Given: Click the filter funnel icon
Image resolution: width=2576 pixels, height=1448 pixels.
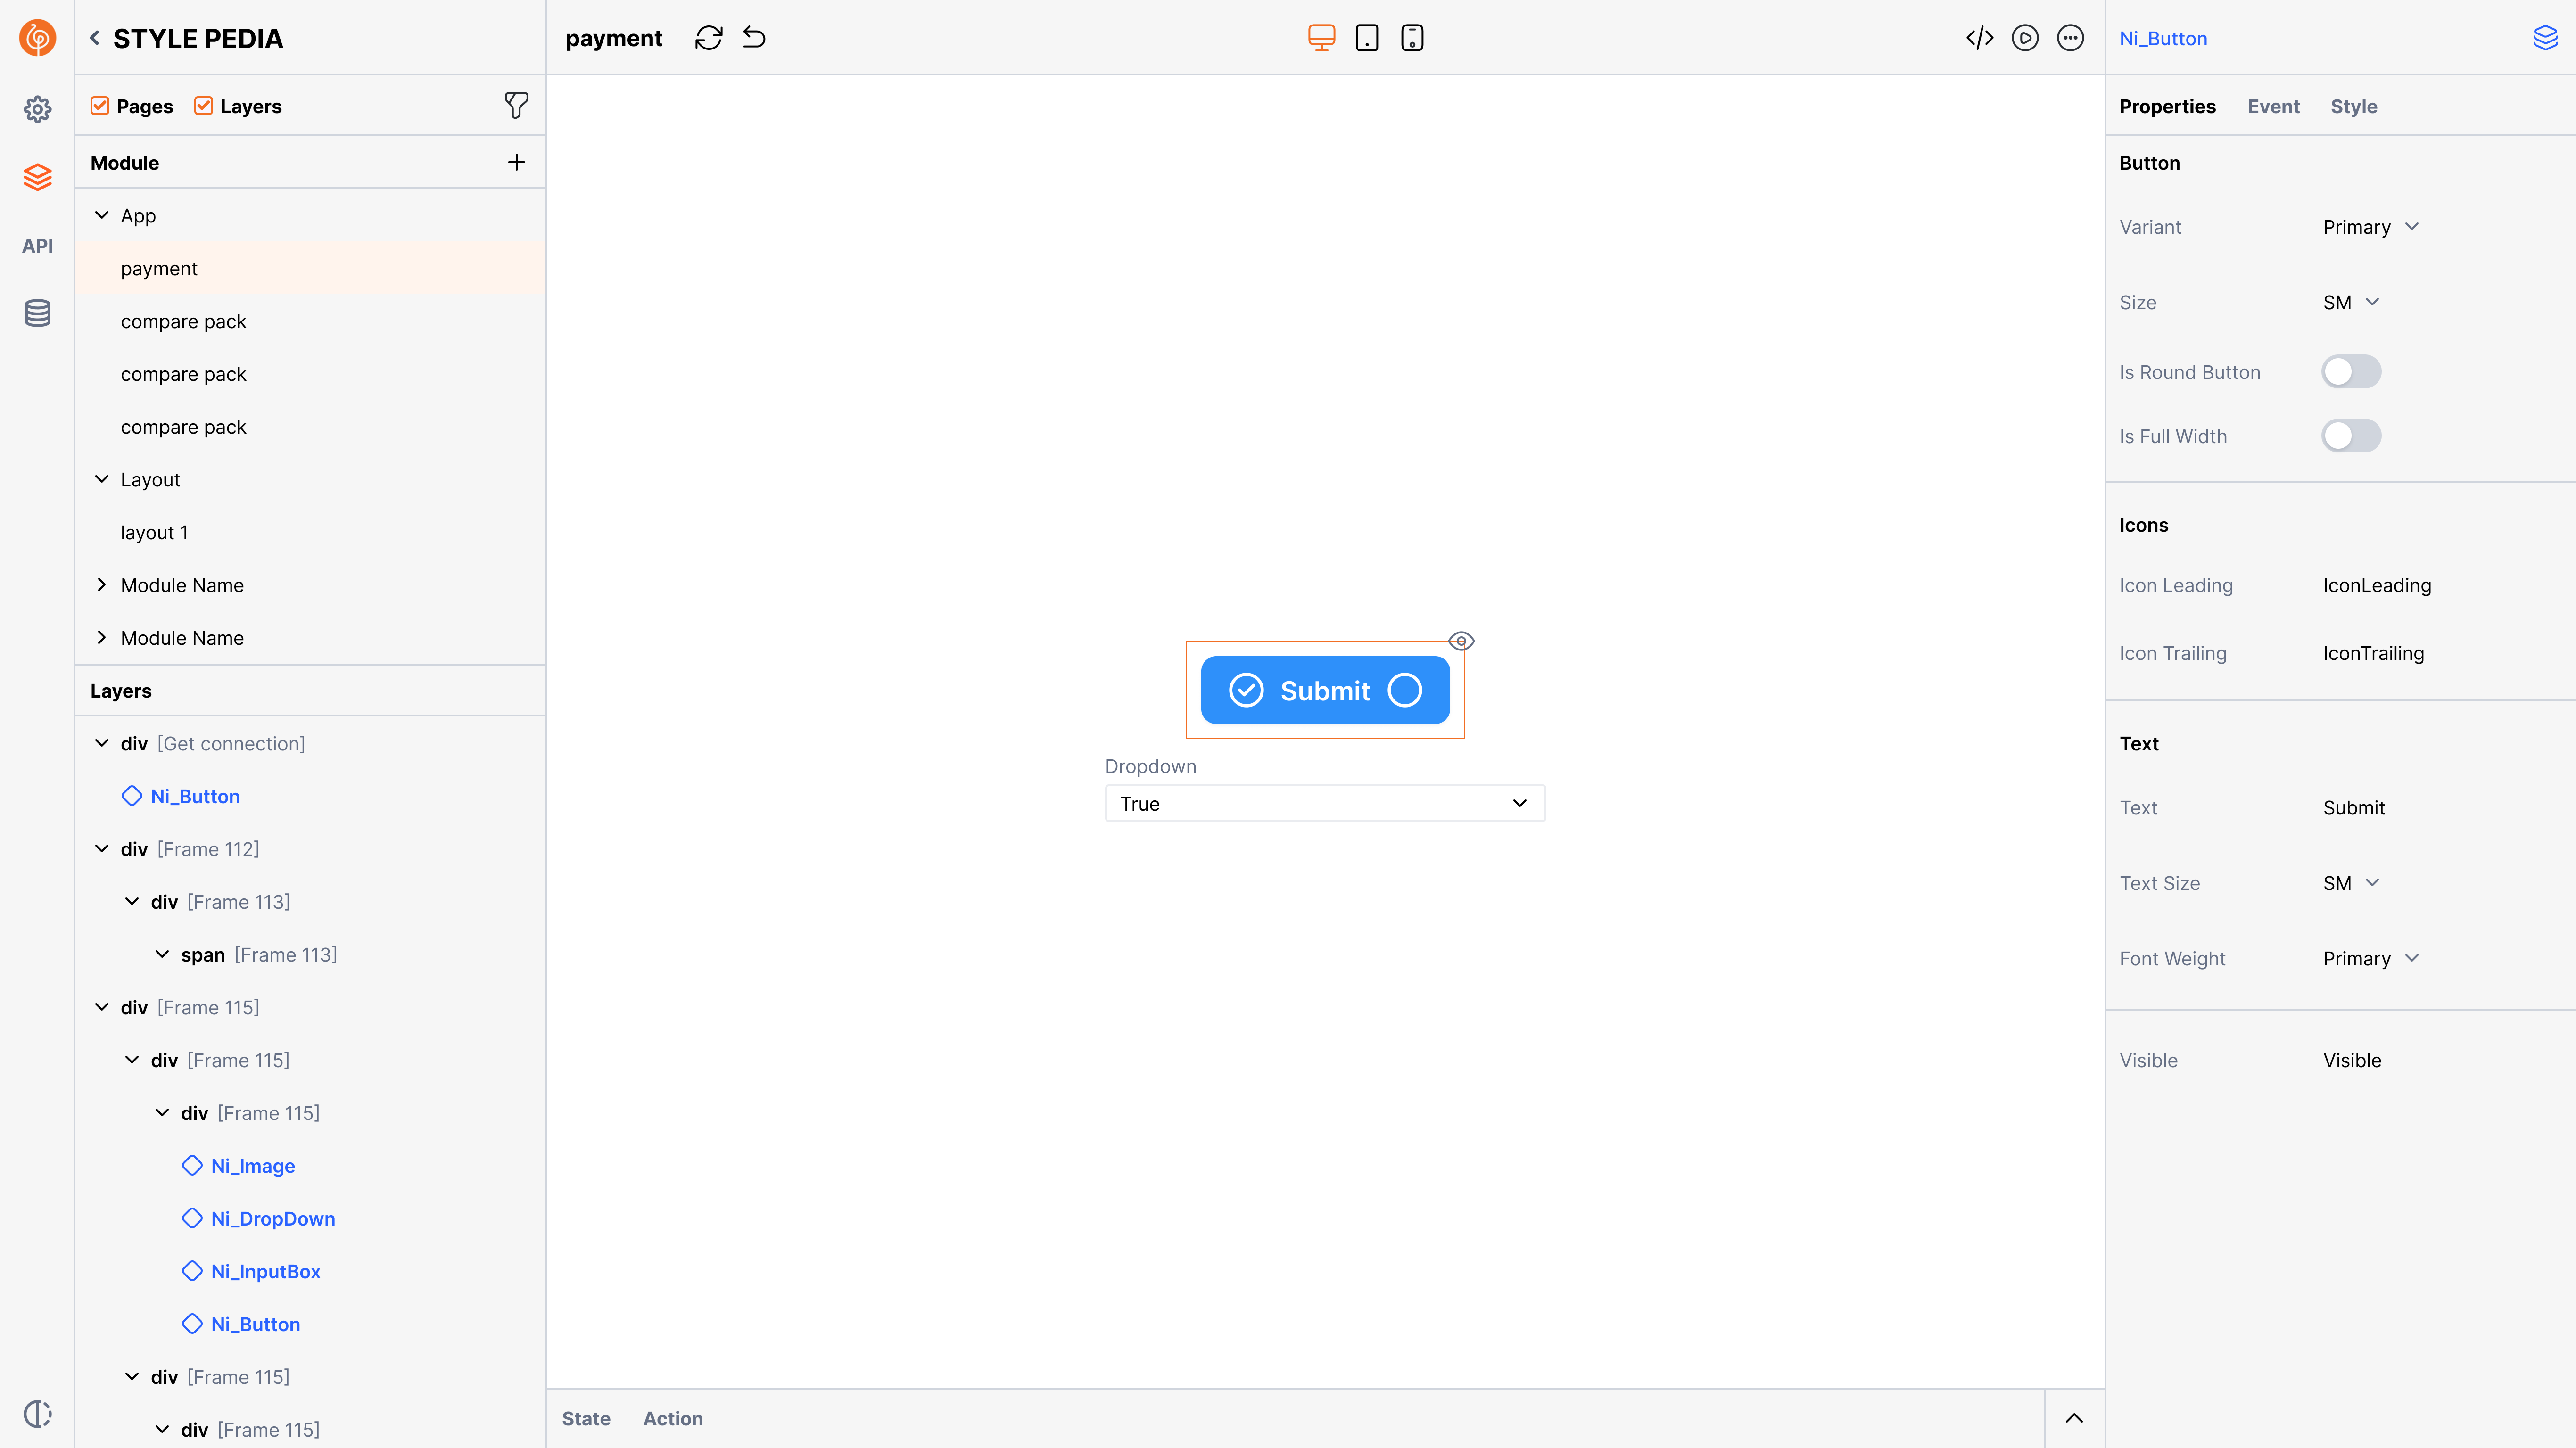Looking at the screenshot, I should 516,105.
